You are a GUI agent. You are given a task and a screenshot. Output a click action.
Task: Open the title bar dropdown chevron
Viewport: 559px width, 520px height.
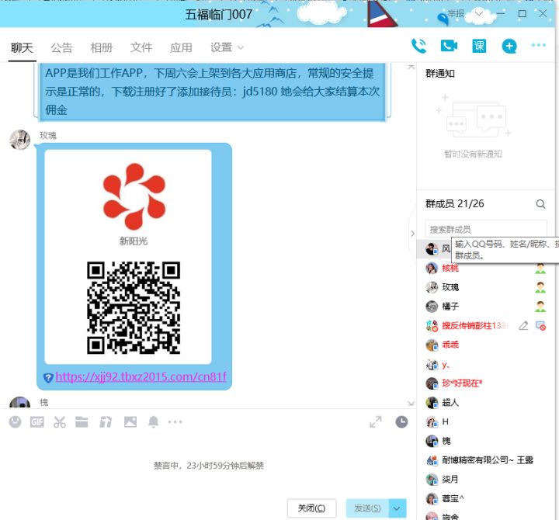coord(479,13)
